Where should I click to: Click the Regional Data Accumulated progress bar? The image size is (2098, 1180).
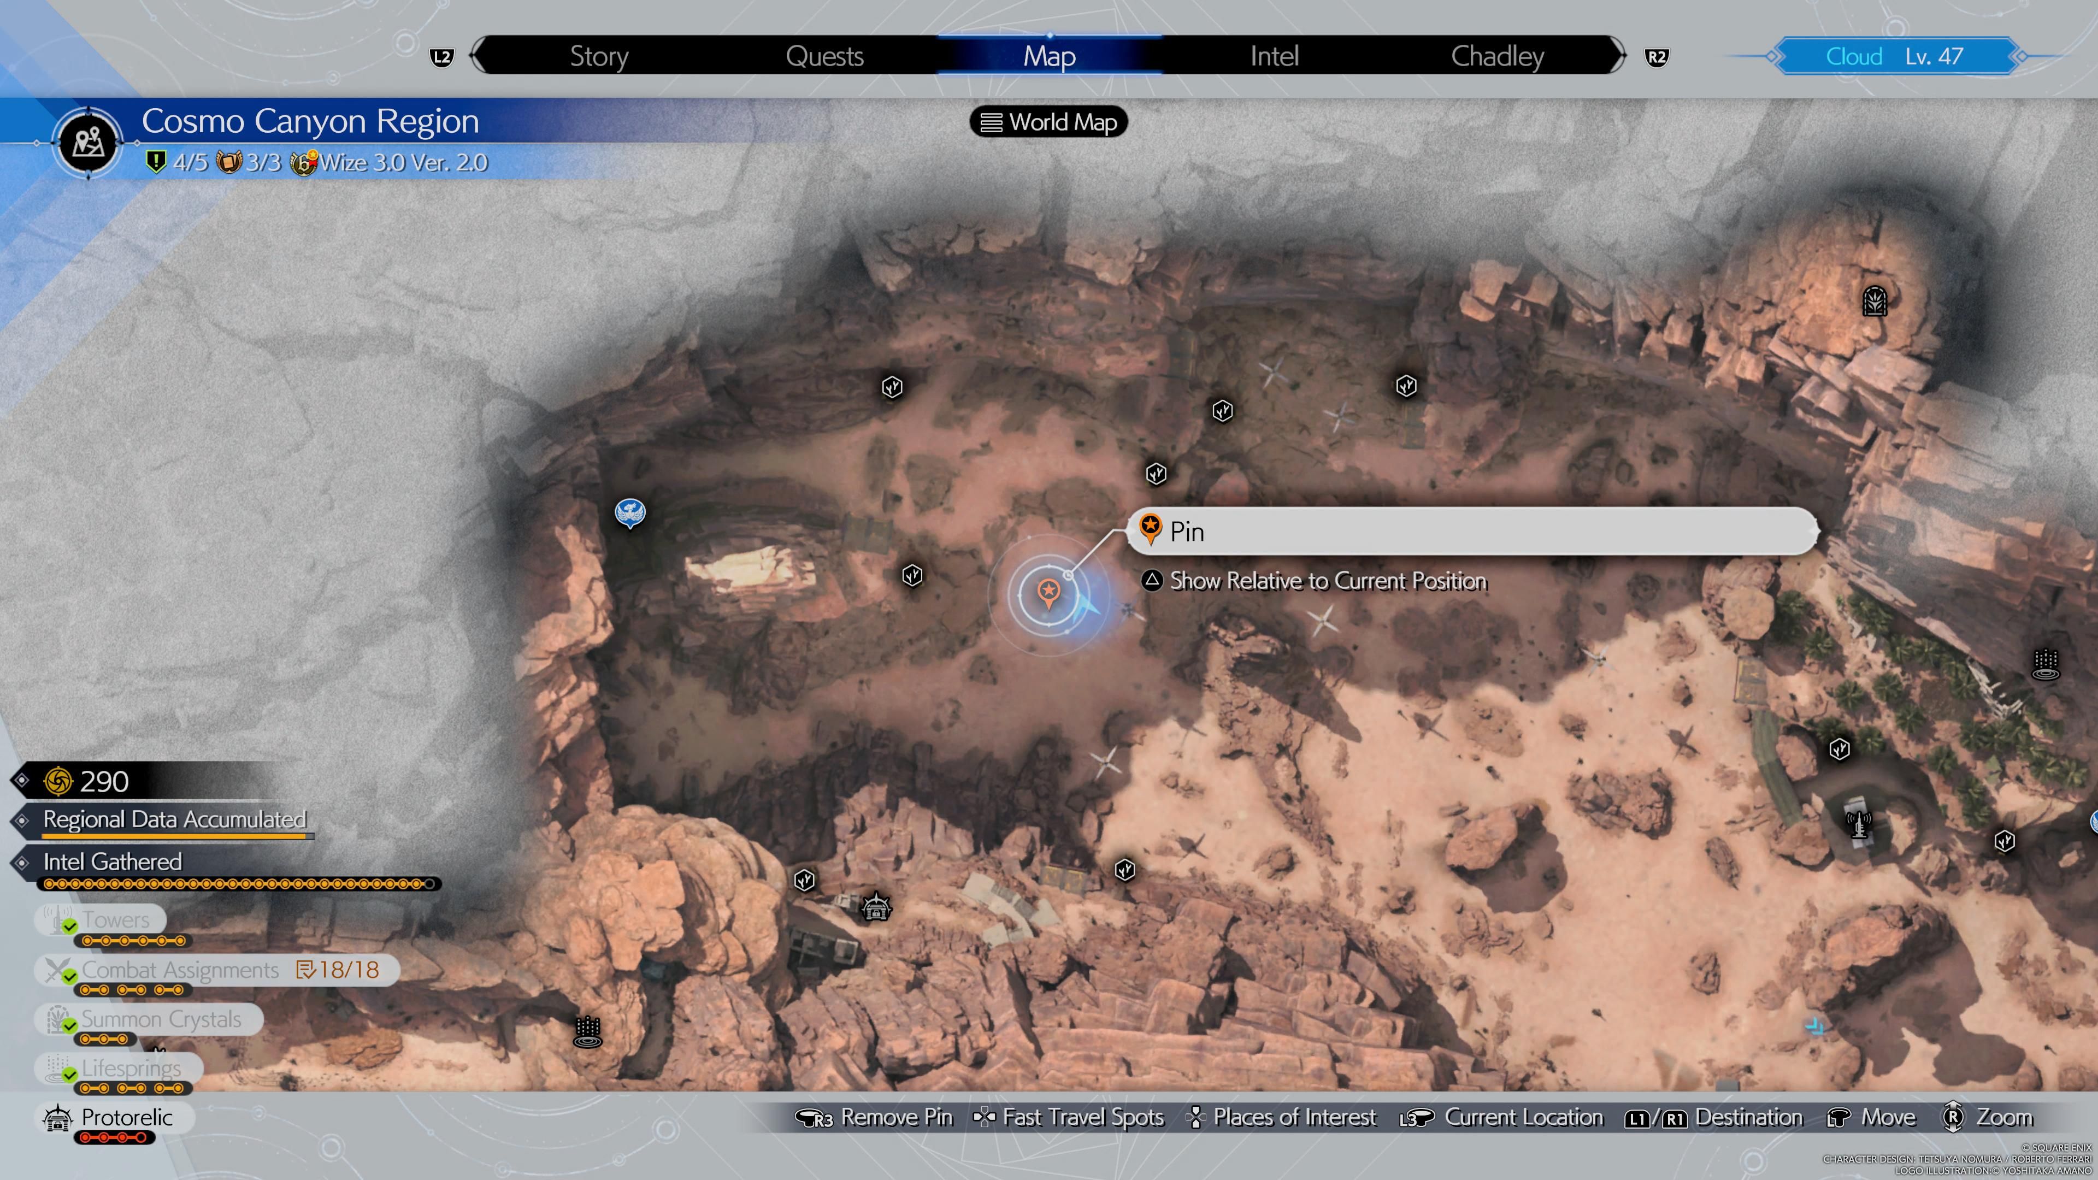coord(176,836)
